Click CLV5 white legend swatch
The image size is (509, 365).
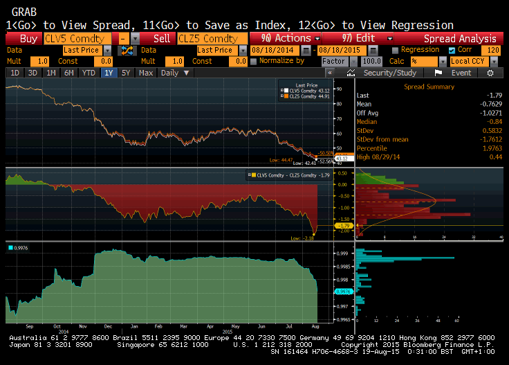pyautogui.click(x=286, y=91)
